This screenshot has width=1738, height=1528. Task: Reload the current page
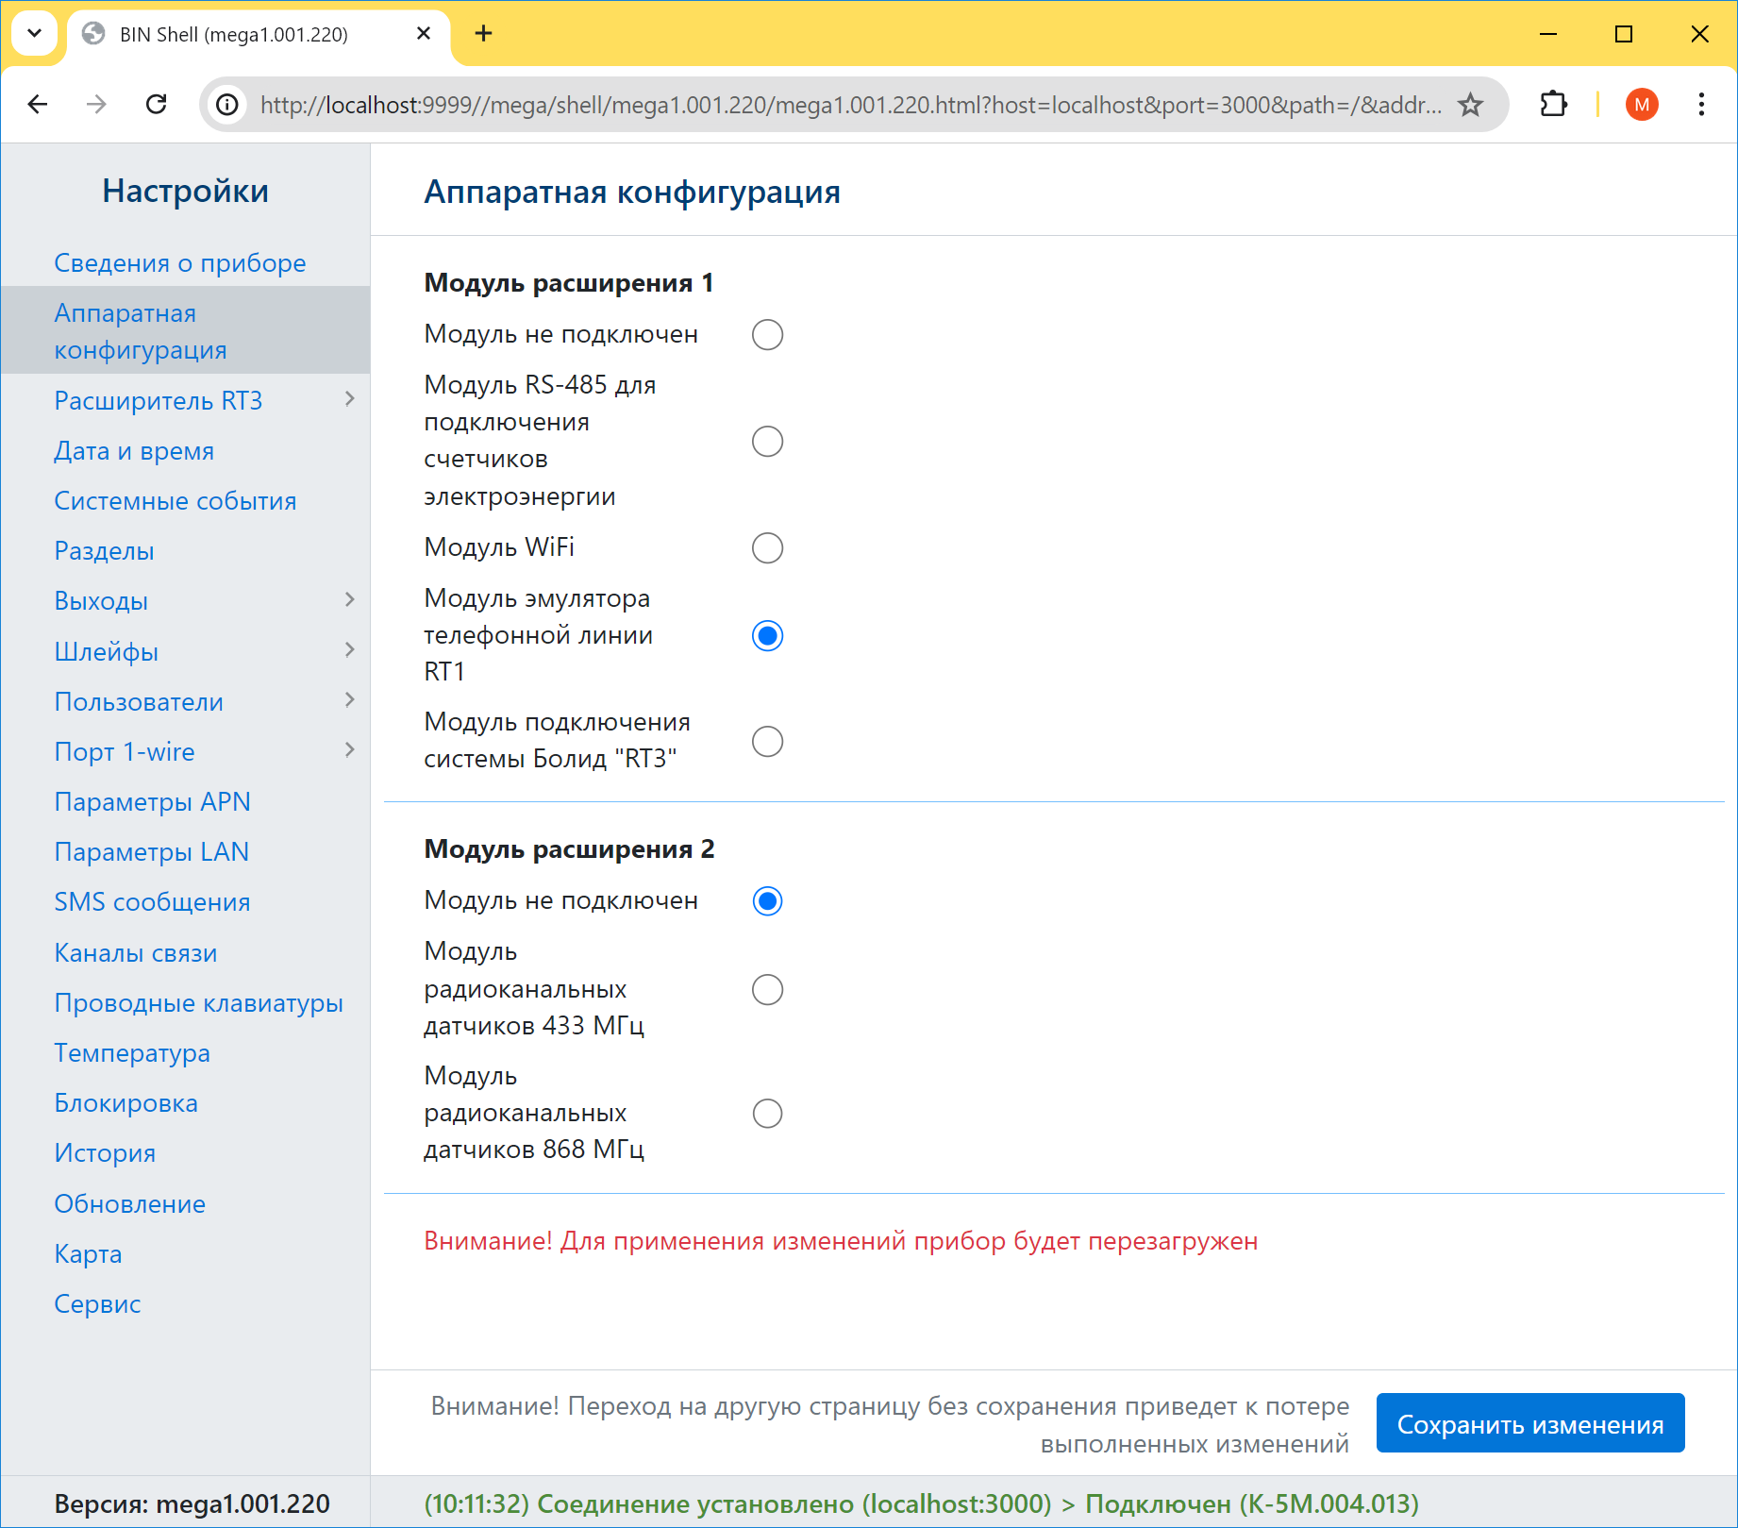[x=157, y=104]
